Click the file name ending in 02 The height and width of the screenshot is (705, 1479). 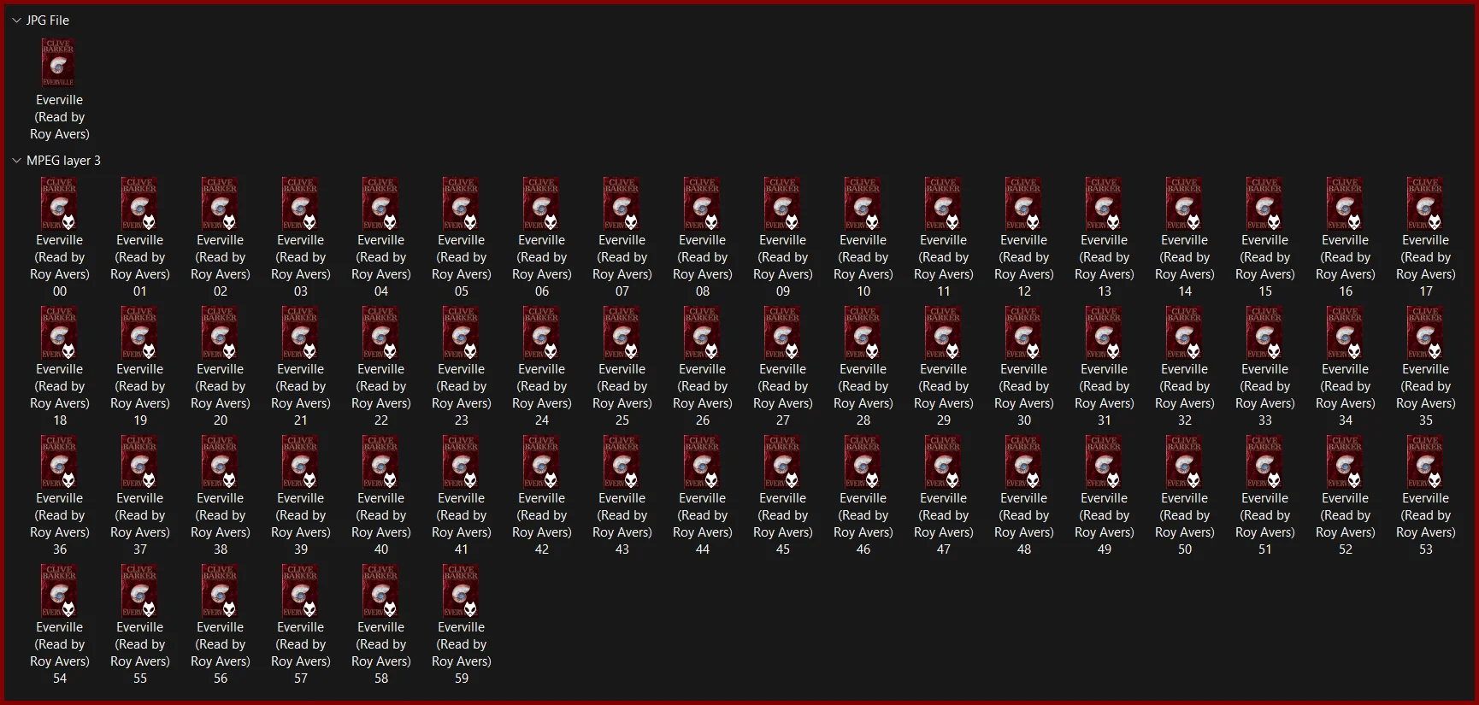pos(220,266)
